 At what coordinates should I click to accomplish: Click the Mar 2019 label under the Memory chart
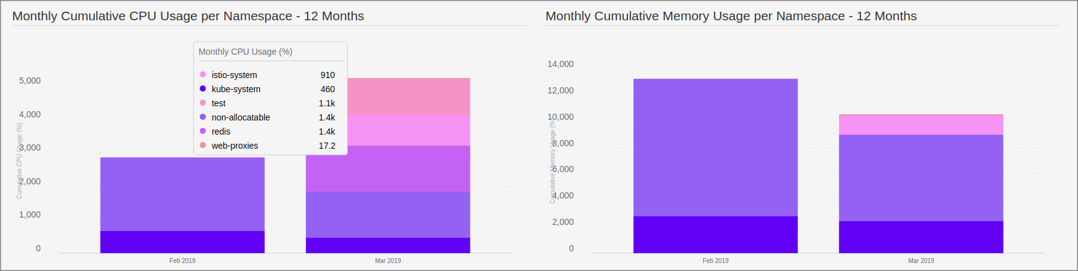click(921, 261)
